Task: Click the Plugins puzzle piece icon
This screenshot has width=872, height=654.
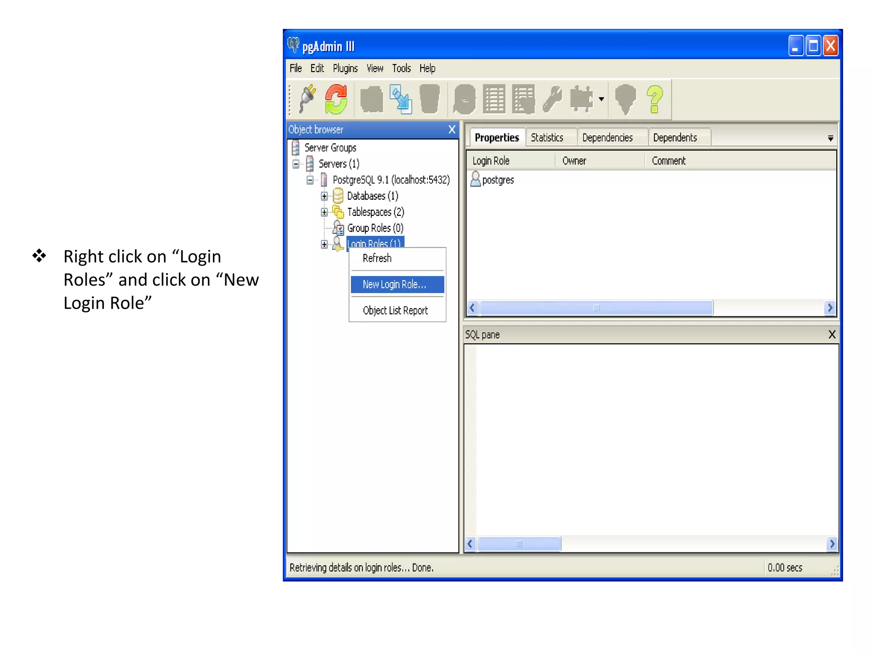Action: click(x=582, y=99)
